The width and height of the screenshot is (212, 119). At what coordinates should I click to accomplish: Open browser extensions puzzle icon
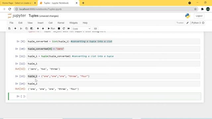tap(202, 9)
